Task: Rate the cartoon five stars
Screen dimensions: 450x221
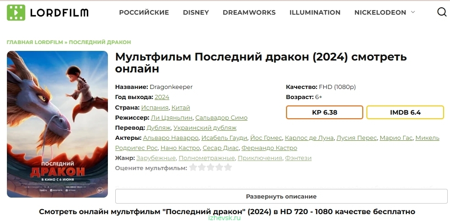Action: (x=228, y=167)
